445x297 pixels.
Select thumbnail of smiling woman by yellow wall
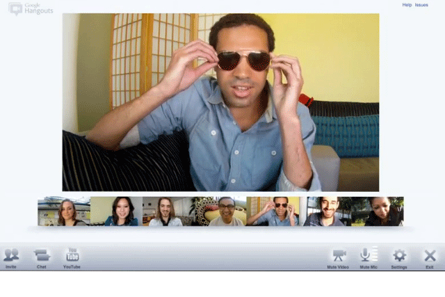pyautogui.click(x=116, y=211)
